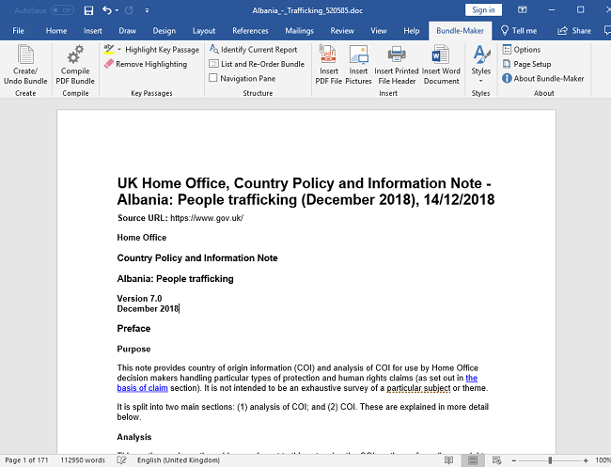611x467 pixels.
Task: Click the Page Setup icon
Action: coord(507,64)
